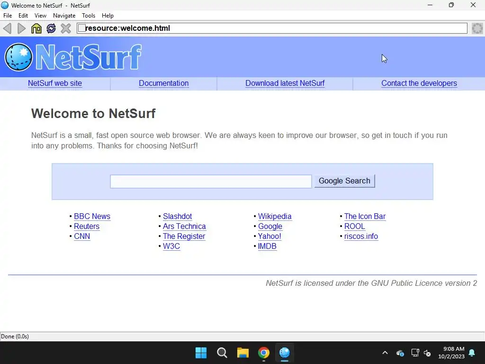
Task: Click the Google Search button
Action: (x=345, y=181)
